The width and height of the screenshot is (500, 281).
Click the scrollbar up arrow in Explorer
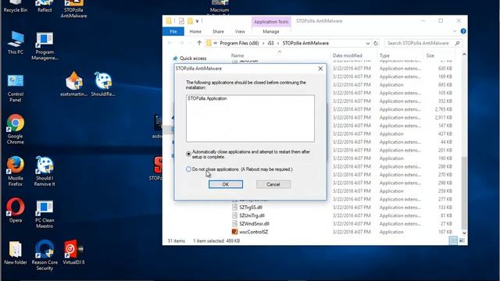click(464, 55)
